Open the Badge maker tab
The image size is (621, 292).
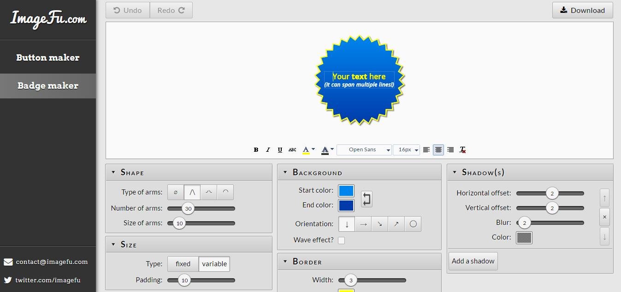click(x=48, y=86)
